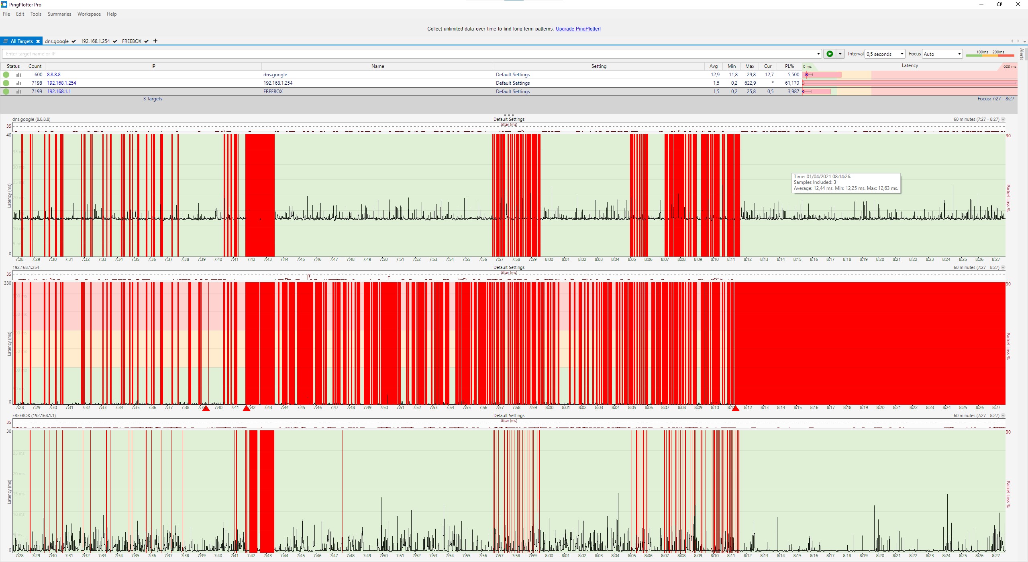Toggle the FREEBOX tab checkmark
Screen dimensions: 1028x562
coord(147,41)
